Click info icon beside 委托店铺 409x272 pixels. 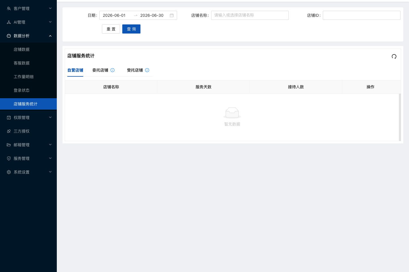[112, 70]
